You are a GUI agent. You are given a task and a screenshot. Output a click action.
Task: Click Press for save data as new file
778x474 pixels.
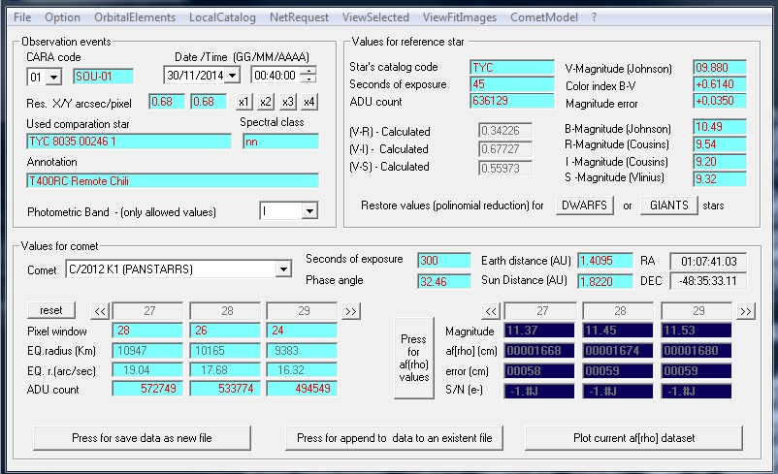point(142,438)
